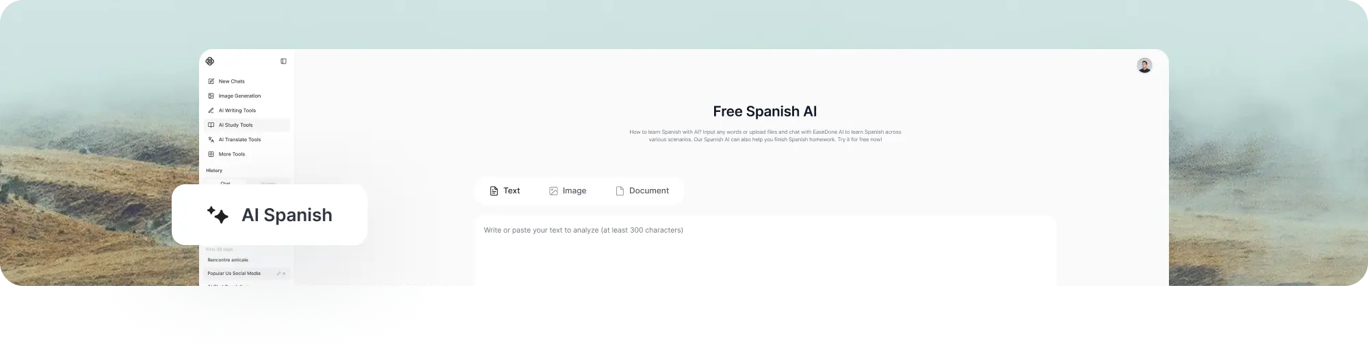The image size is (1368, 361).
Task: Click the sparkle icon beside AI Spanish
Action: [218, 215]
